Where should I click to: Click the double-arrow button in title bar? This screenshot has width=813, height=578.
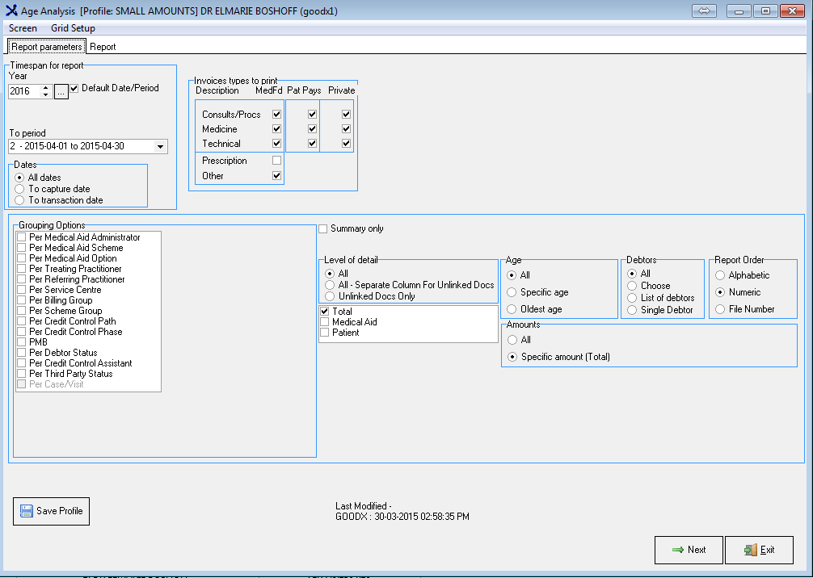(703, 10)
